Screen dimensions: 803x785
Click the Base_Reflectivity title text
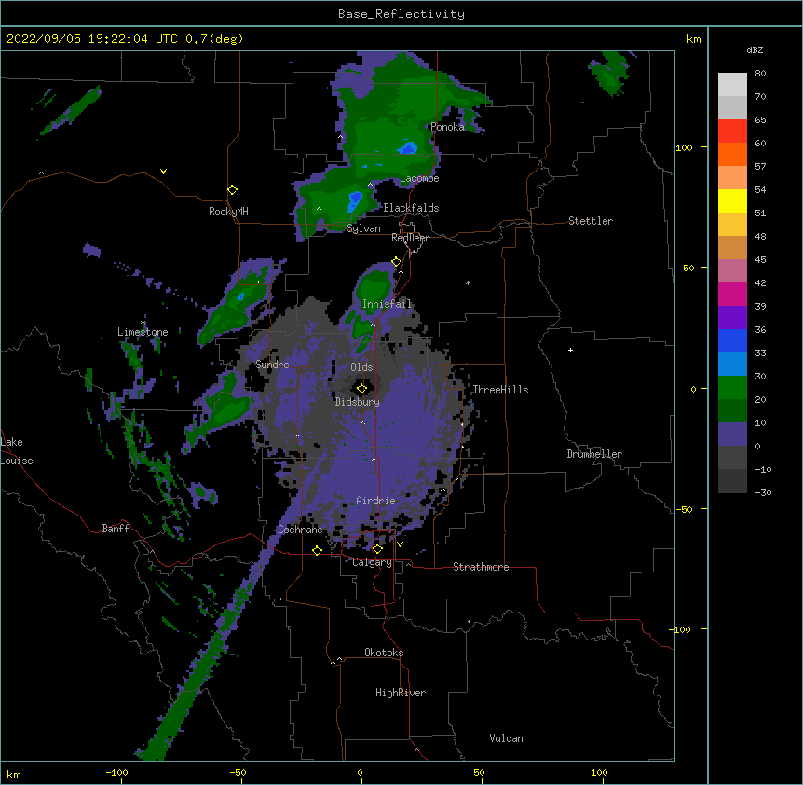(x=401, y=14)
